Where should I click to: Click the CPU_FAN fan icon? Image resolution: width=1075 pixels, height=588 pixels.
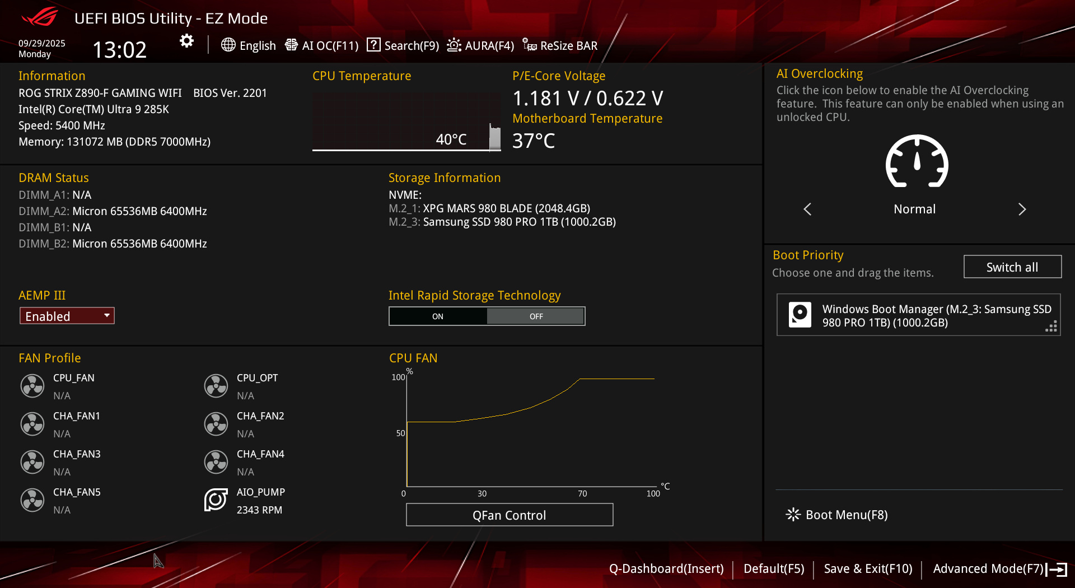pos(32,386)
